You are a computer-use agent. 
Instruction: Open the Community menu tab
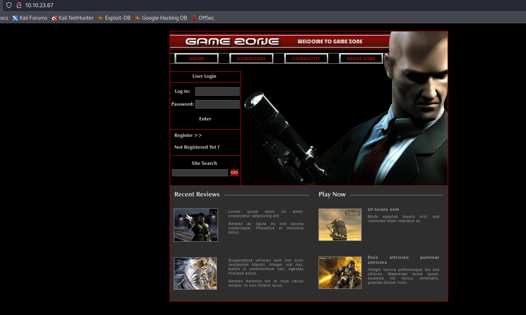click(306, 58)
